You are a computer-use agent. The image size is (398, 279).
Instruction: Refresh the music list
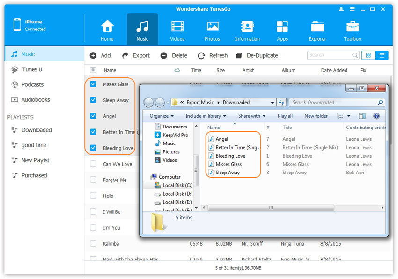tap(213, 55)
